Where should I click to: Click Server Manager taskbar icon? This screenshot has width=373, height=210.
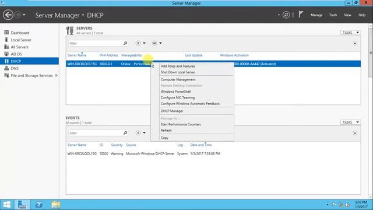22,205
